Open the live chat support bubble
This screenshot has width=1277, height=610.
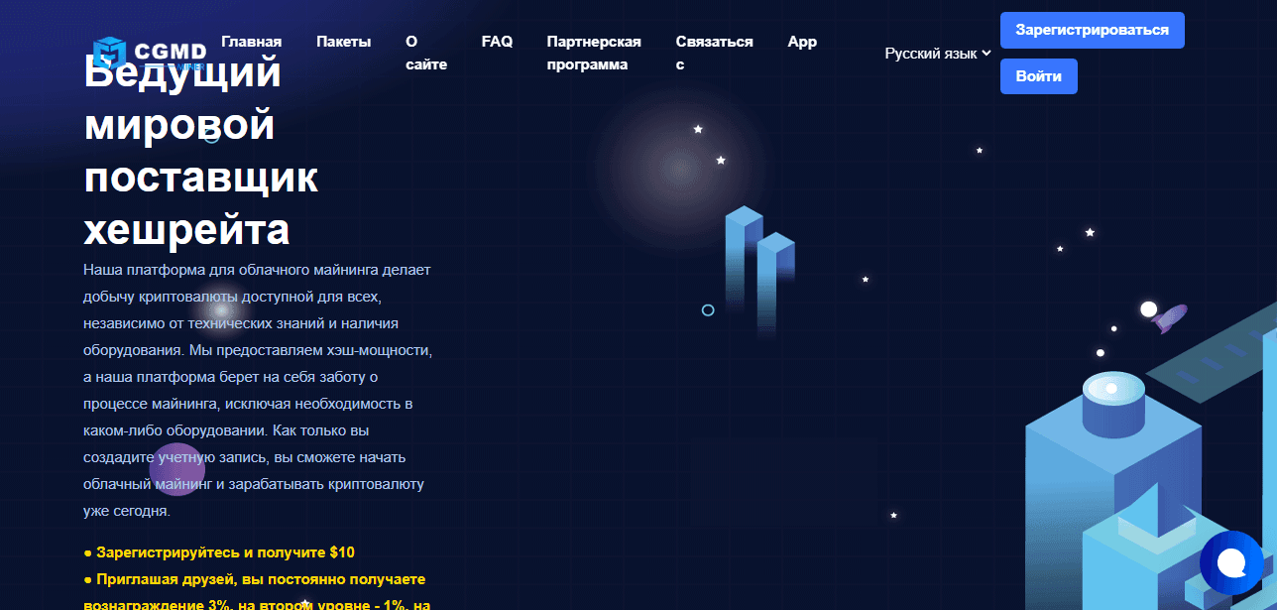click(1230, 563)
